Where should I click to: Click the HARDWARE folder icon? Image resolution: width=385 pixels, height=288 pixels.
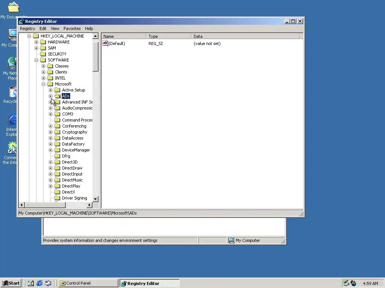pyautogui.click(x=43, y=42)
